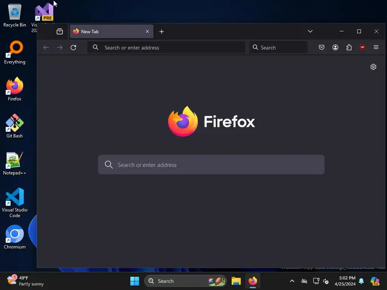Open the Firefox account icon
This screenshot has height=290, width=387.
pos(335,47)
